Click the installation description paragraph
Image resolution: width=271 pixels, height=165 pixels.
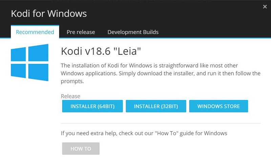tap(161, 73)
